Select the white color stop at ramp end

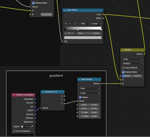point(101,30)
